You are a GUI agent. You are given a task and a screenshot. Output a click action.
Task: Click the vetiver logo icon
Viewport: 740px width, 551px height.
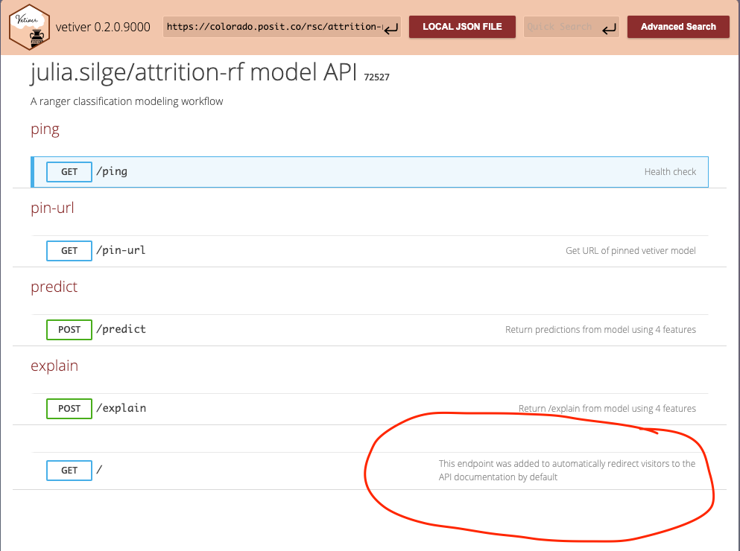(x=28, y=27)
